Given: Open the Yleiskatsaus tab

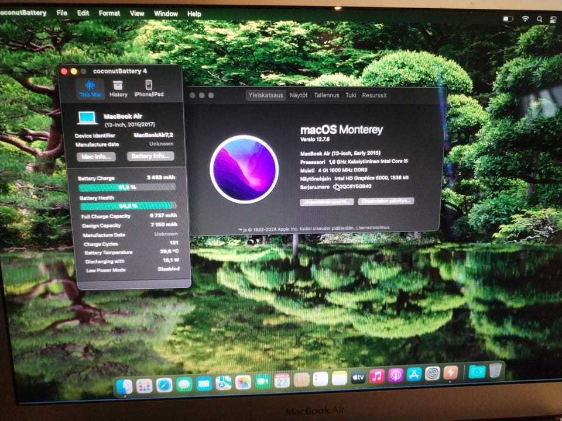Looking at the screenshot, I should pos(266,95).
